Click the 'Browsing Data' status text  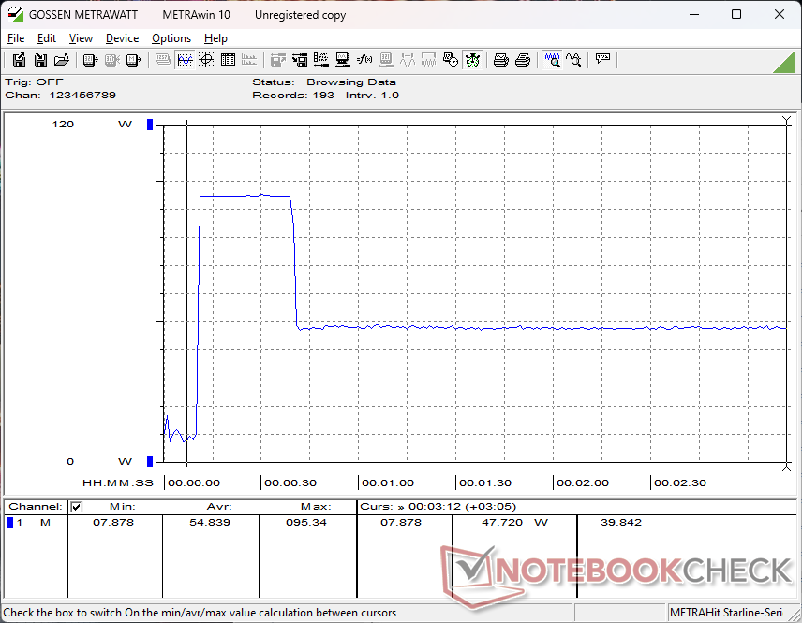[x=351, y=82]
